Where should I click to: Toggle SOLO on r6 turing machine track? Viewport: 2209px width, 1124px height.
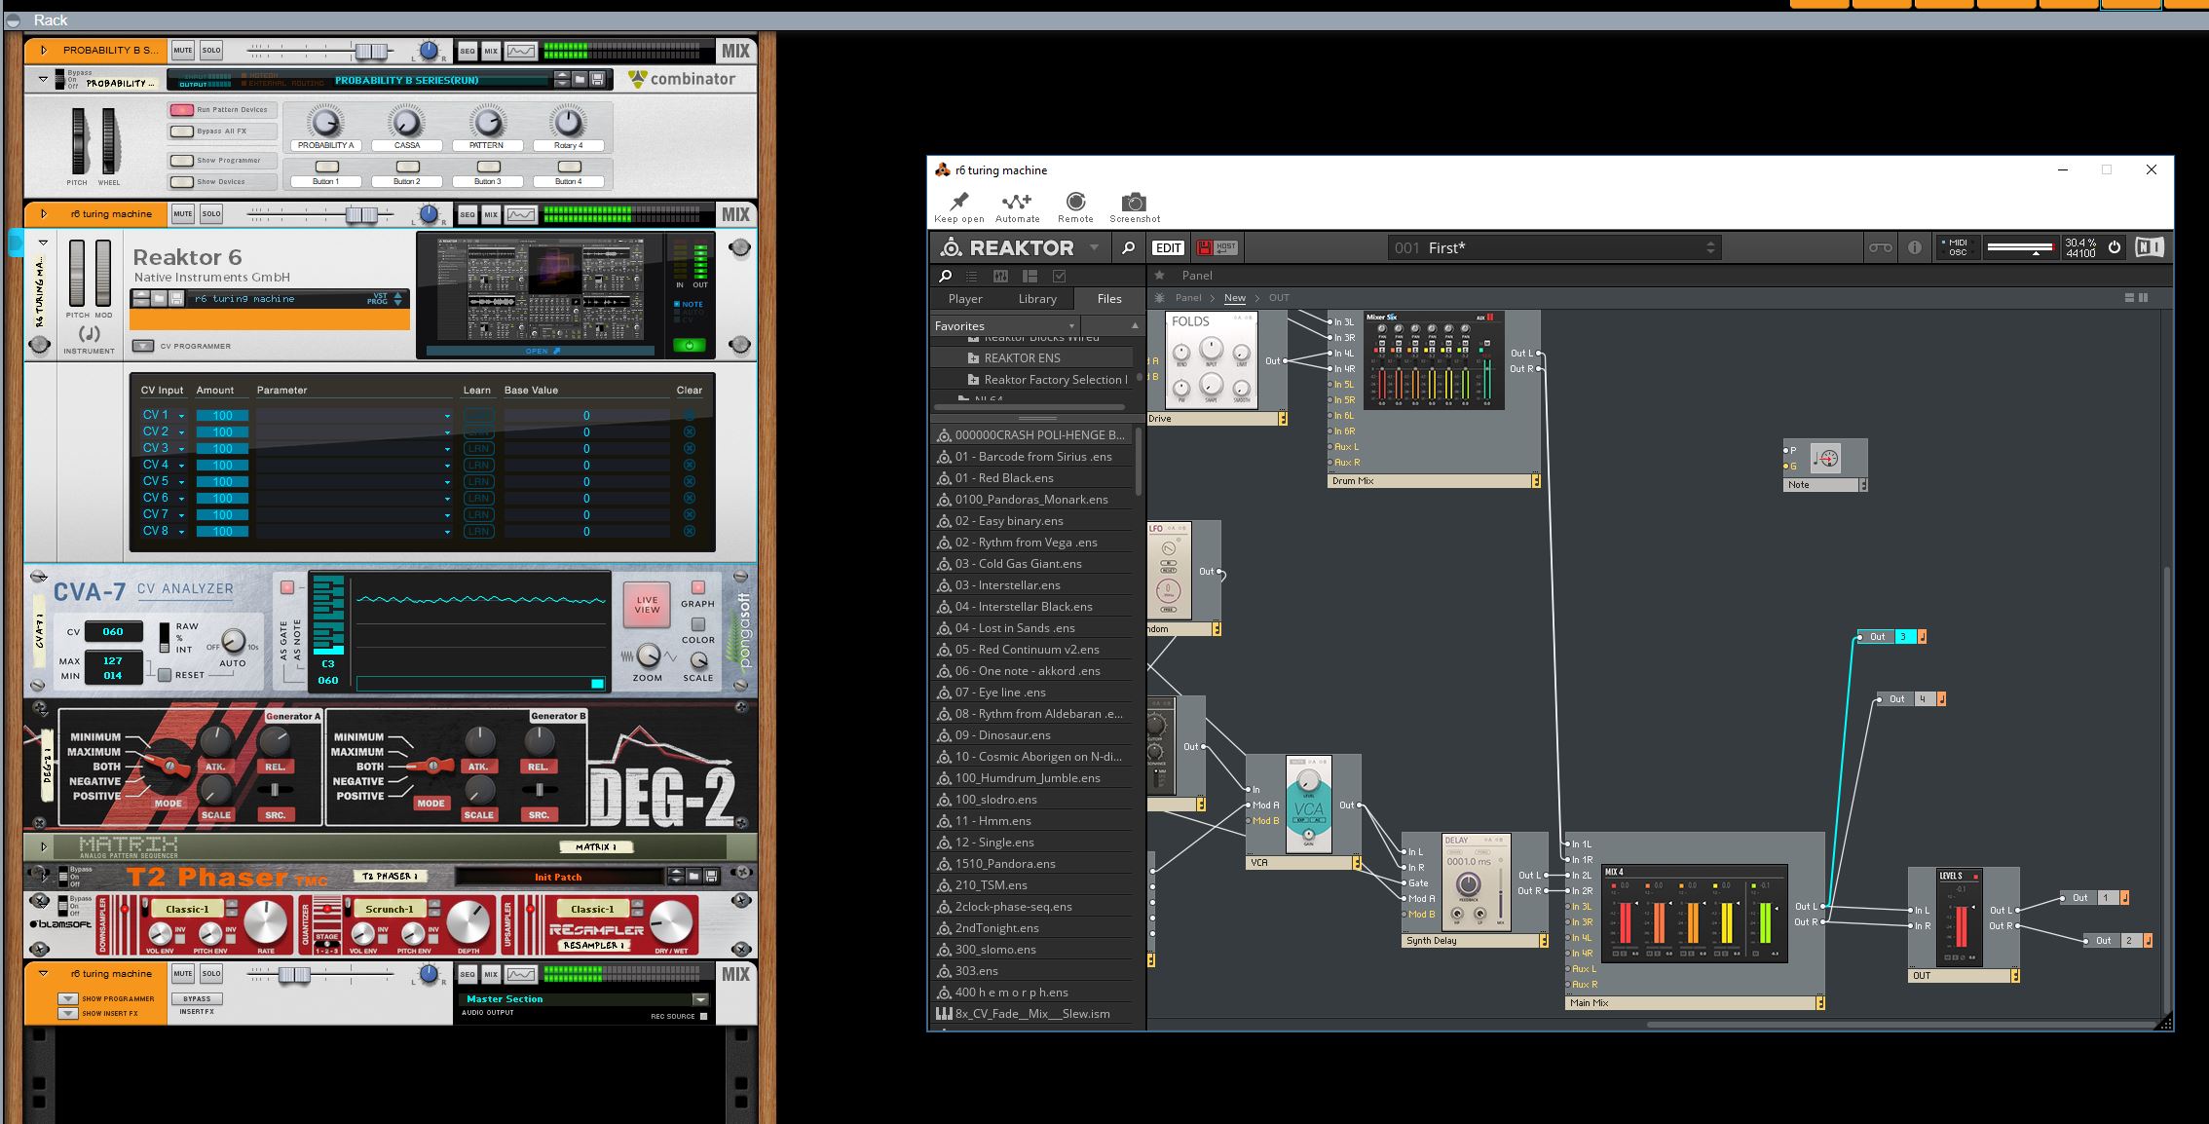click(210, 213)
